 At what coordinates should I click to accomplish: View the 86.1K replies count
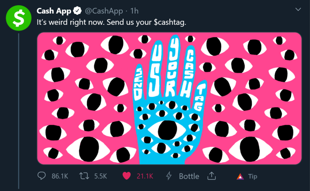tap(60, 176)
